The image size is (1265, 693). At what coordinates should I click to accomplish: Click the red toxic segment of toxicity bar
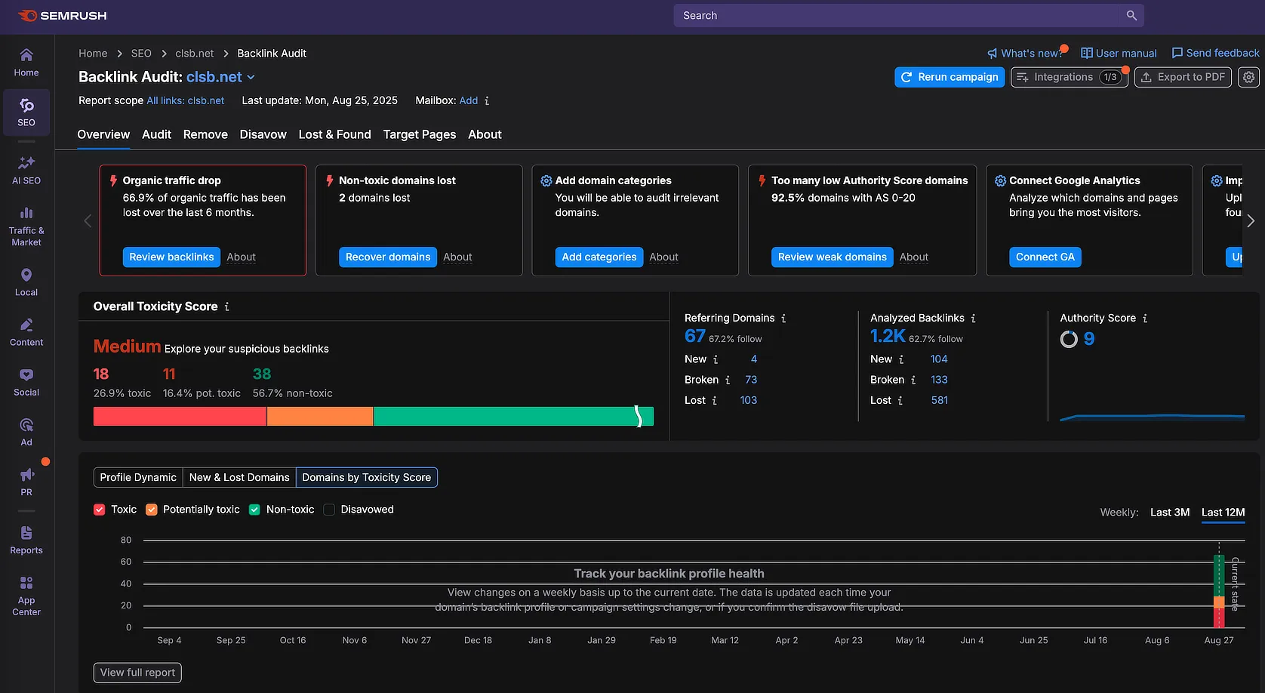click(180, 417)
